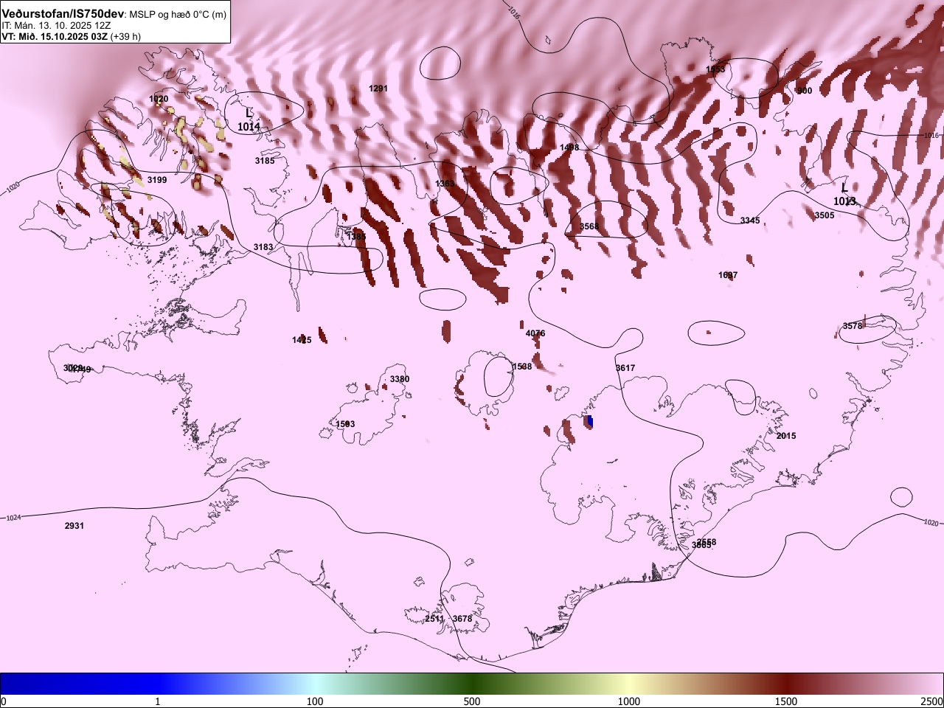Click the color scale tick label '1'
The image size is (944, 708).
[157, 701]
